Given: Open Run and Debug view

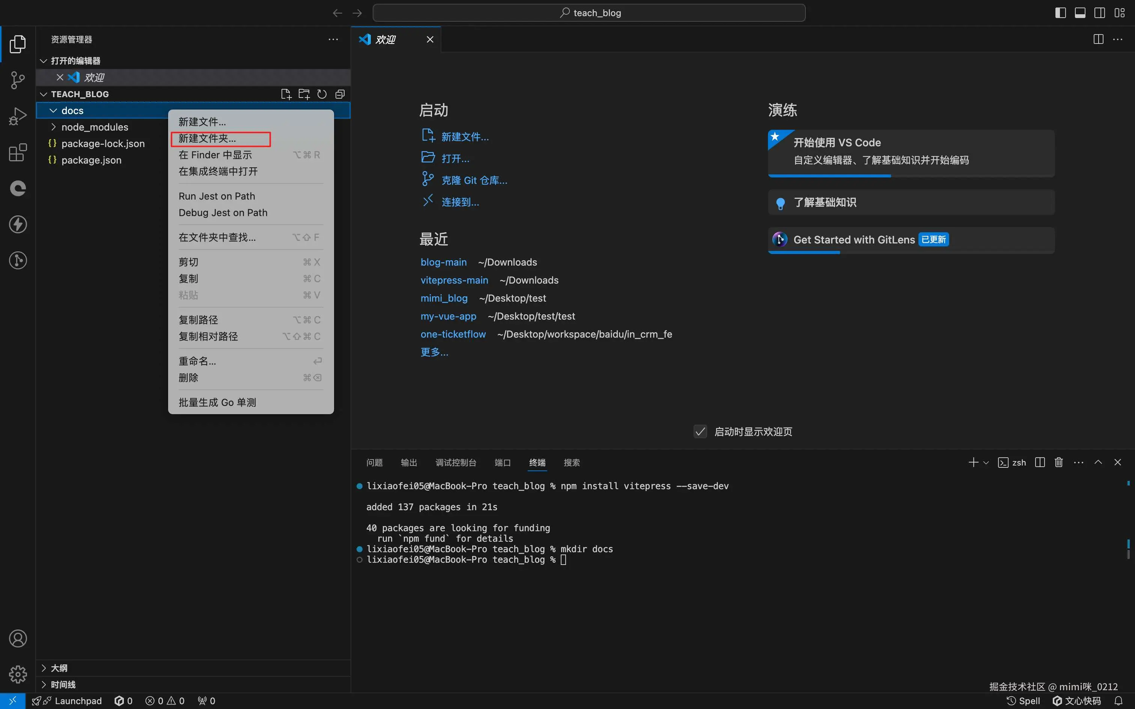Looking at the screenshot, I should pyautogui.click(x=18, y=116).
